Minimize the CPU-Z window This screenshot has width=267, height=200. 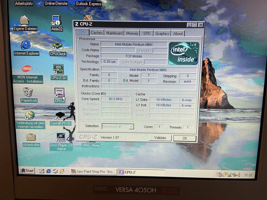click(189, 25)
